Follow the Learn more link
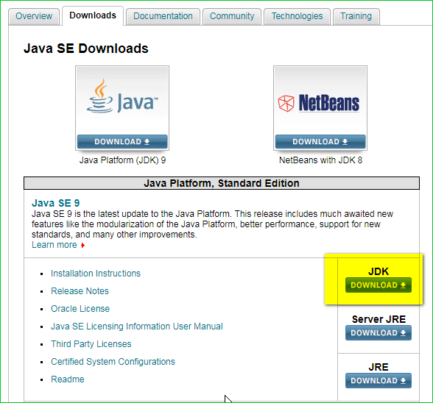Viewport: 433px width, 403px height. click(54, 245)
